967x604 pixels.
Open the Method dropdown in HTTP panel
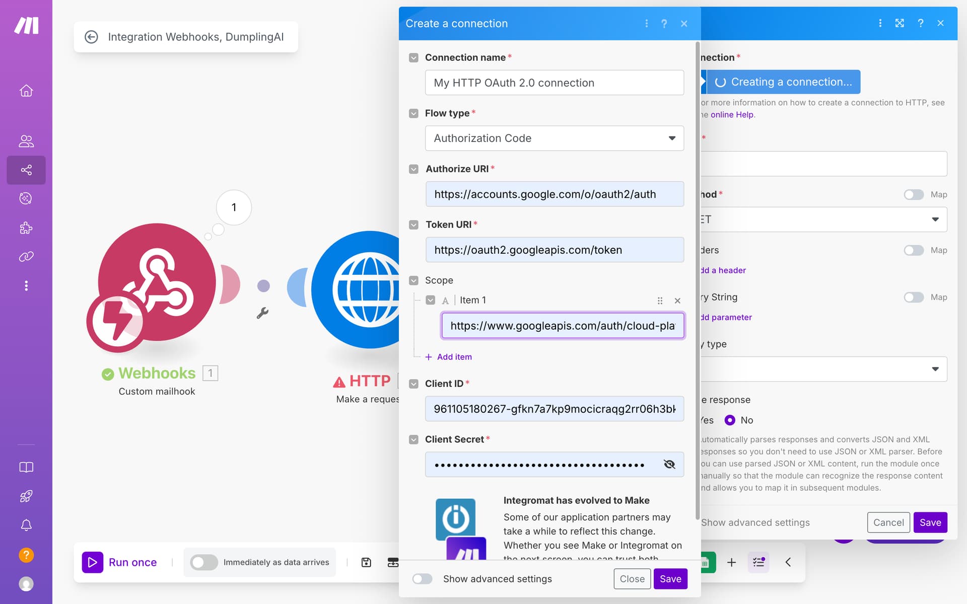click(x=823, y=219)
